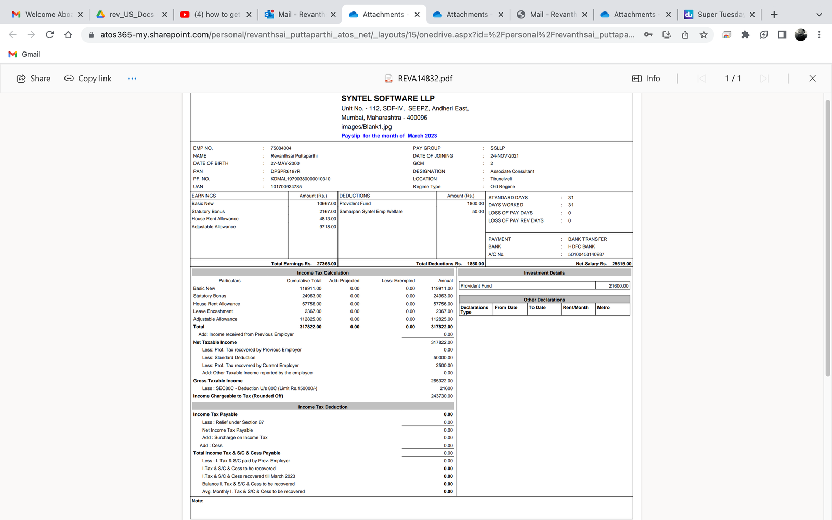This screenshot has height=520, width=832.
Task: Go to browser home page icon
Action: pos(68,35)
